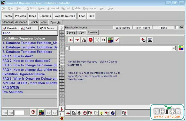
Task: Click the record number field below list
Action: (19, 112)
